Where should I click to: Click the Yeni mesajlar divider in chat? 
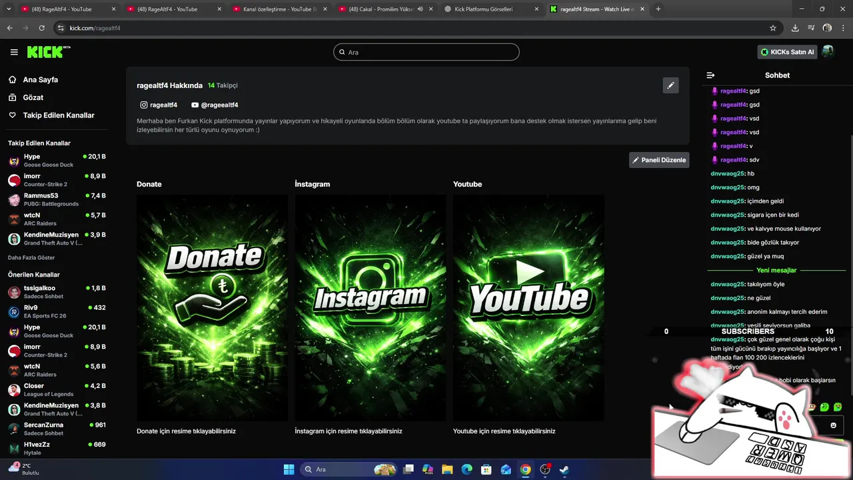click(x=776, y=270)
